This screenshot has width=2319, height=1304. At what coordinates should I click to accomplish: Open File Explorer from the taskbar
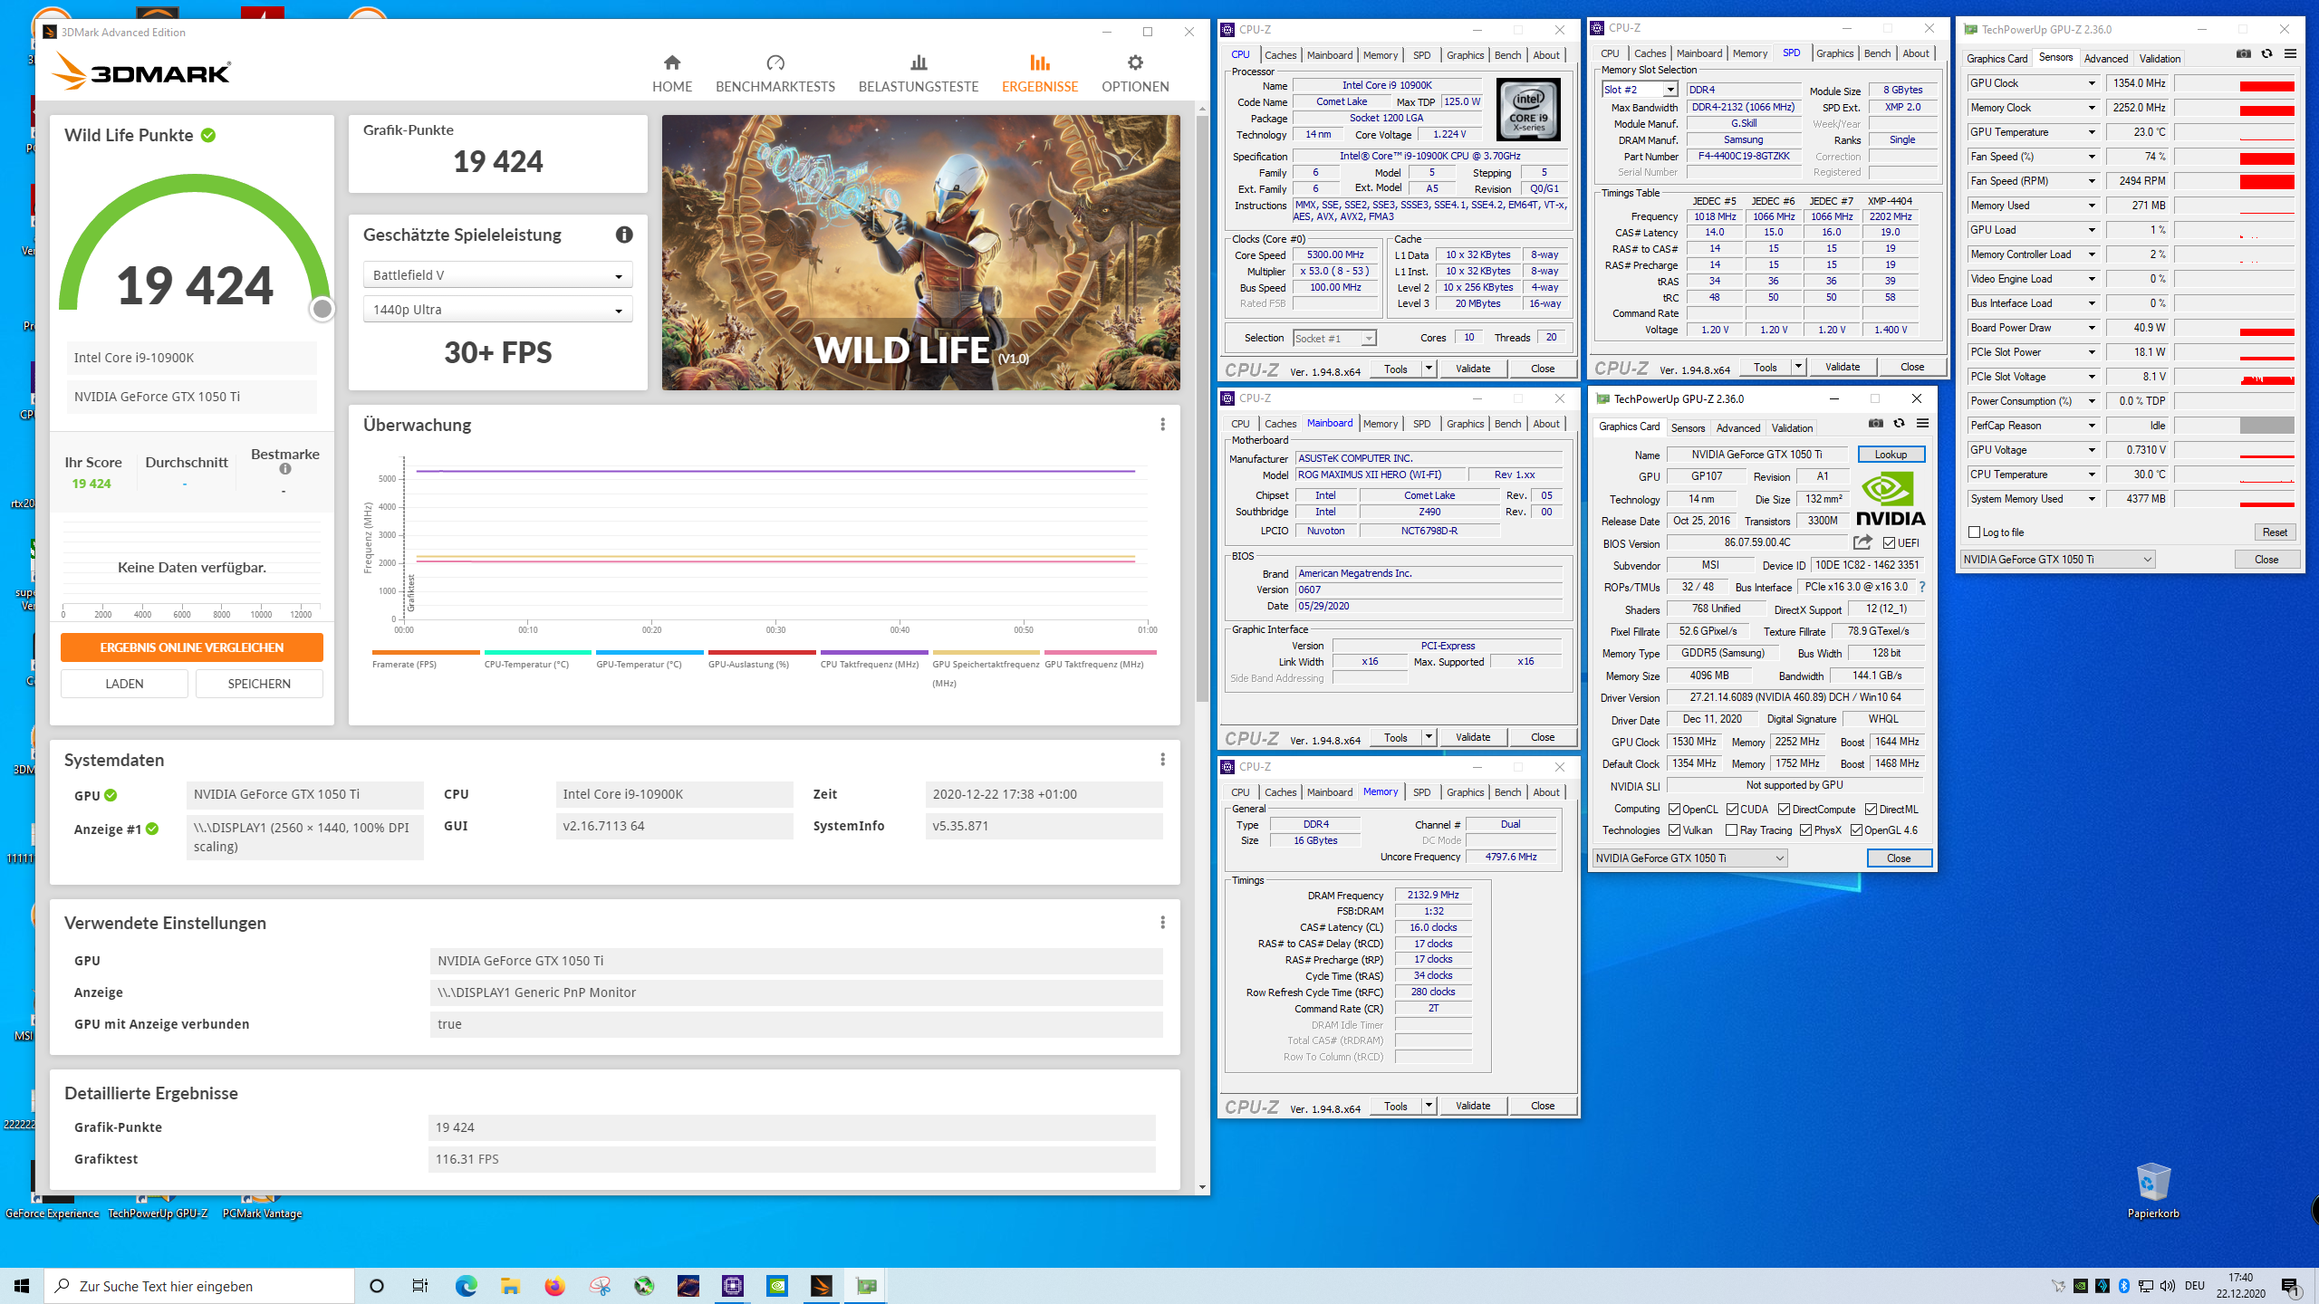(x=510, y=1286)
